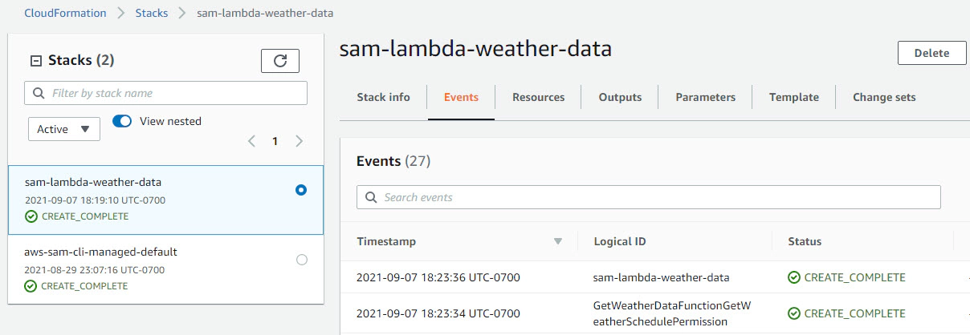The image size is (970, 335).
Task: Switch to the Stack info tab
Action: click(x=383, y=98)
